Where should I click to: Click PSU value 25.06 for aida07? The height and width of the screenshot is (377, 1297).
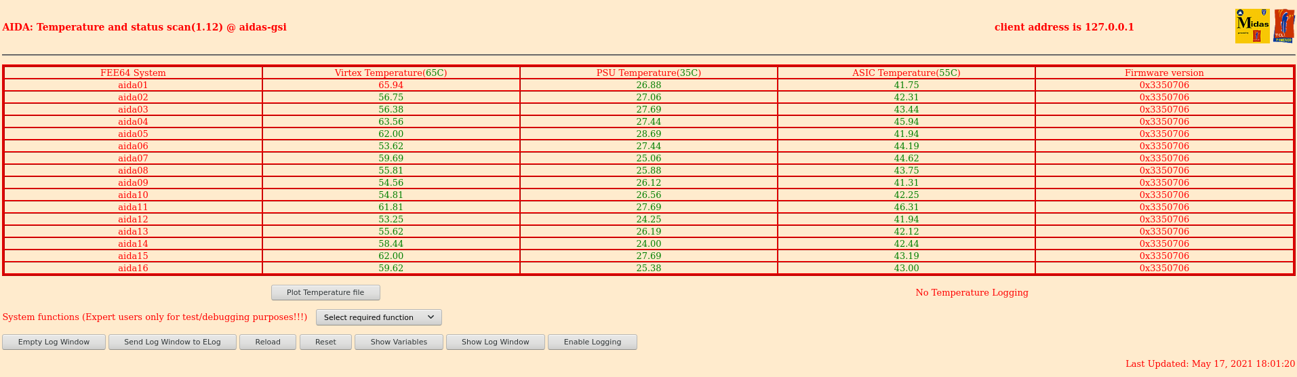point(649,158)
